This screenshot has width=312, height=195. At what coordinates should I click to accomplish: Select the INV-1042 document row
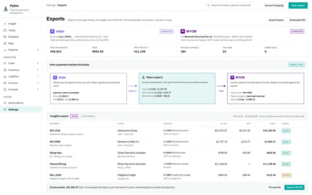click(177, 132)
